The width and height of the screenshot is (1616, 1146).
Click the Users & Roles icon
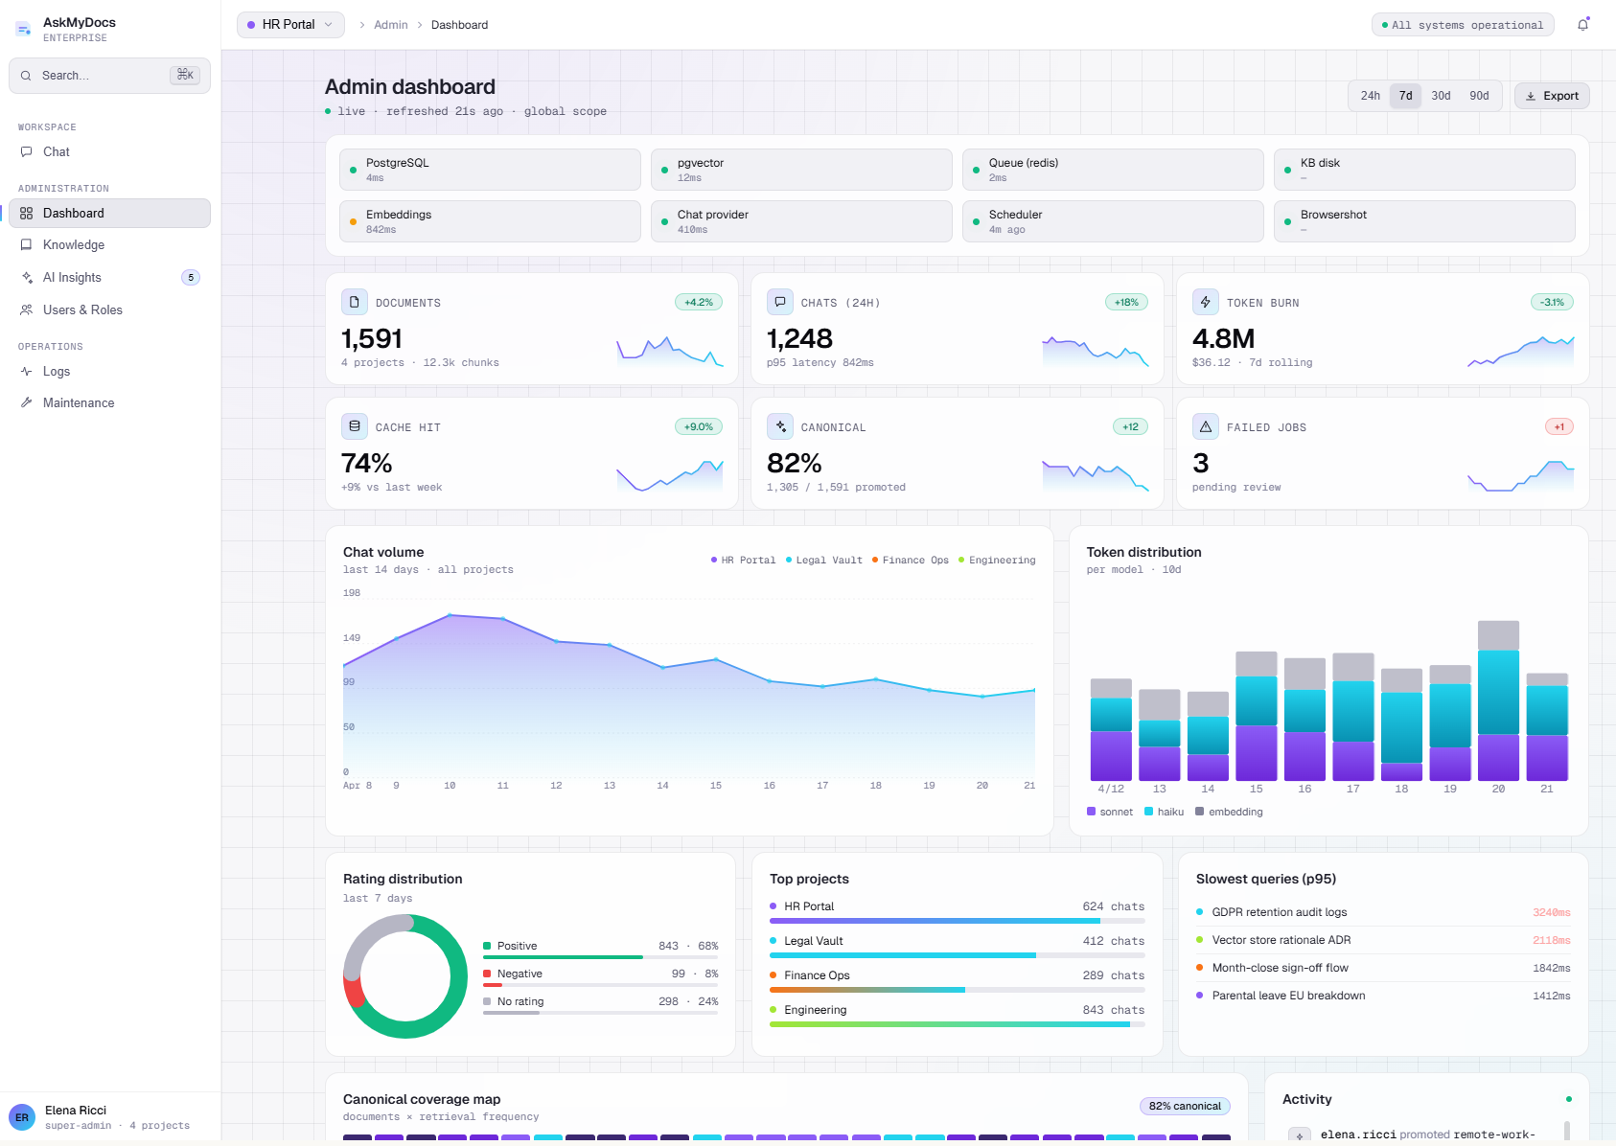pyautogui.click(x=27, y=309)
